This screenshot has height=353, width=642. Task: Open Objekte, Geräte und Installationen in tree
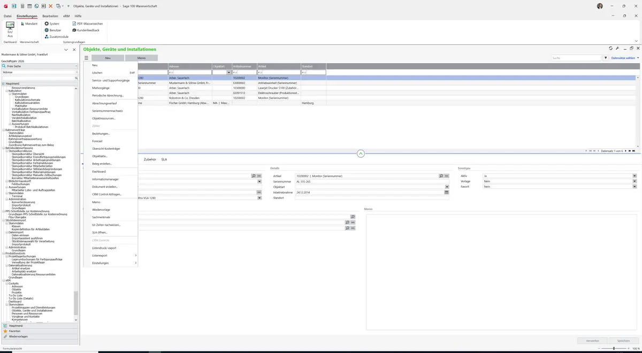coord(33,310)
